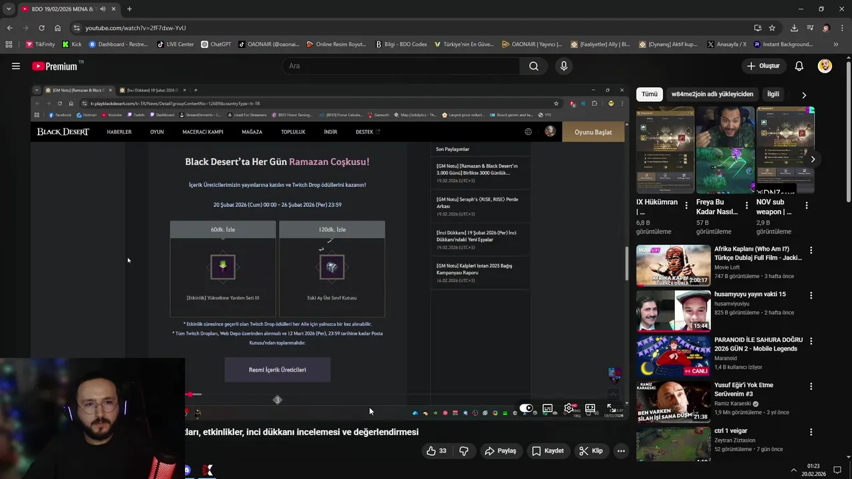Open Chrome downloads
852x479 pixels.
click(x=794, y=28)
